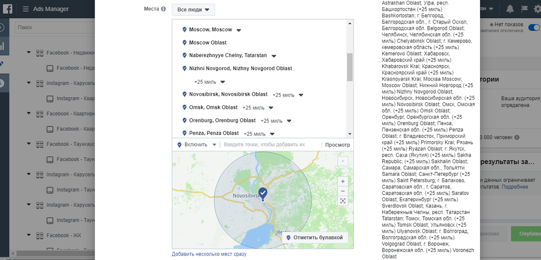Click Нет показов status text

coord(509,24)
